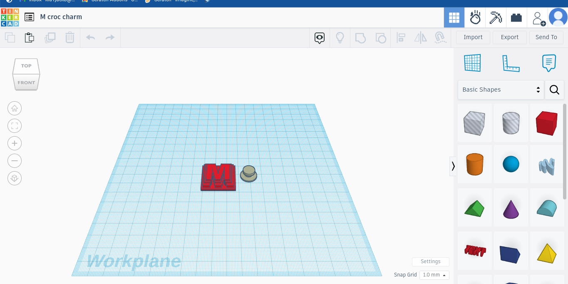Open the Notes tool
Image resolution: width=568 pixels, height=284 pixels.
point(549,63)
